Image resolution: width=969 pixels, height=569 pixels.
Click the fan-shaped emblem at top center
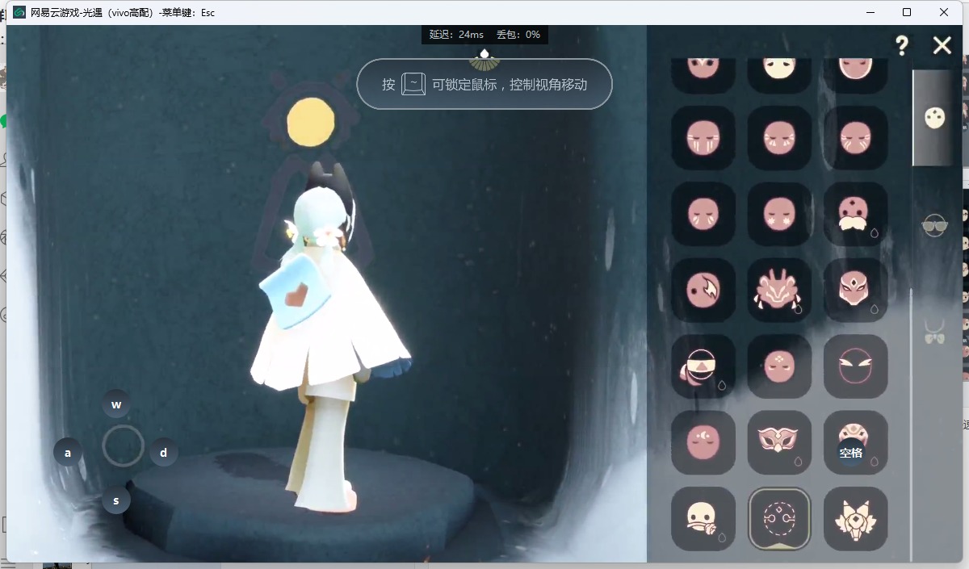(x=484, y=59)
